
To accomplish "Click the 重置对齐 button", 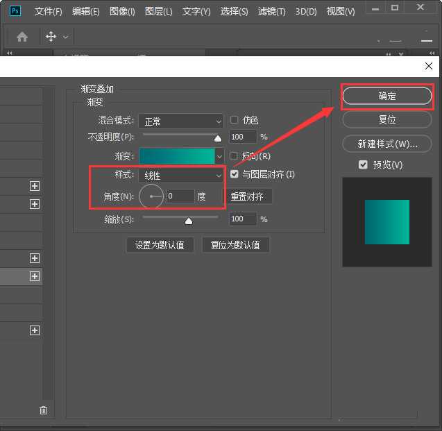I will [248, 196].
